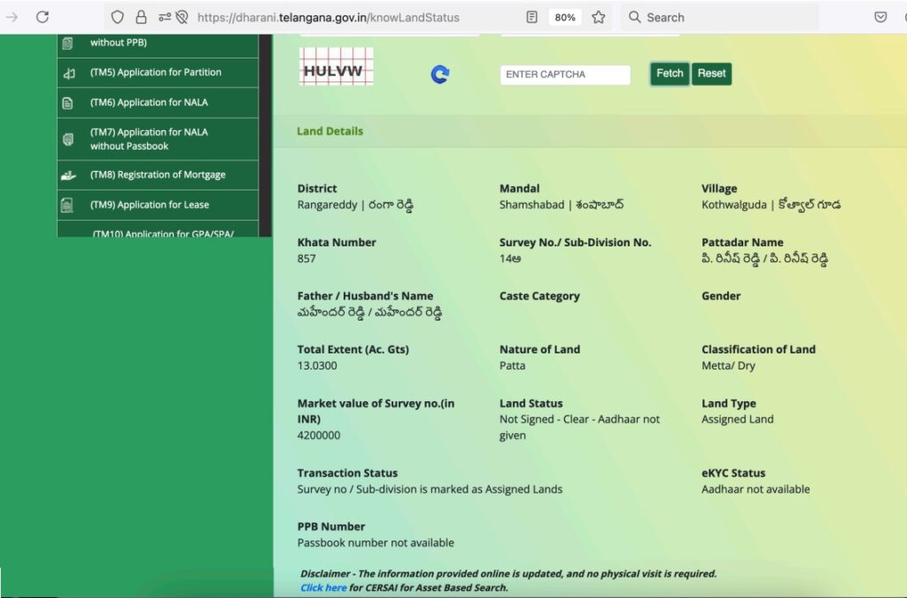Viewport: 907px width, 598px height.
Task: Reset zoom via the 80% badge
Action: (x=564, y=18)
